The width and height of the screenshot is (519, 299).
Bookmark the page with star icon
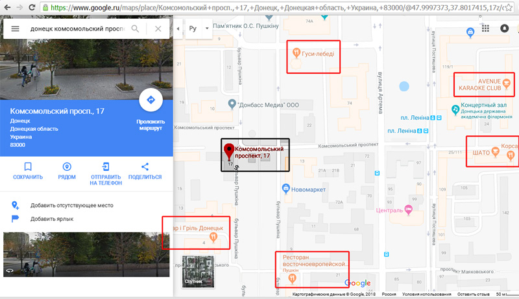pos(509,7)
